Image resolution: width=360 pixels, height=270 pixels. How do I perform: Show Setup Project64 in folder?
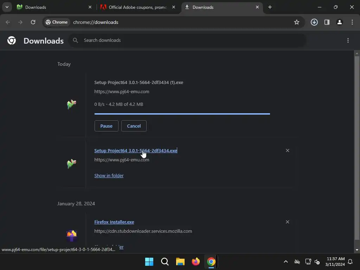tap(109, 176)
